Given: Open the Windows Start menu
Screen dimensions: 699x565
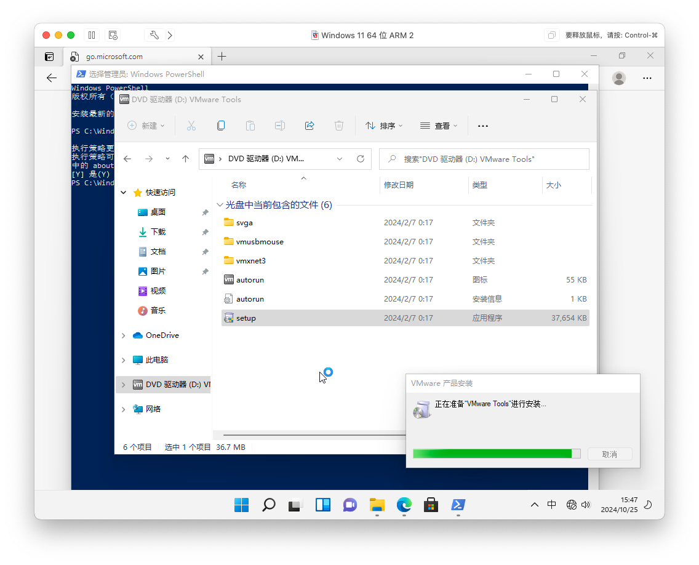Looking at the screenshot, I should point(242,505).
